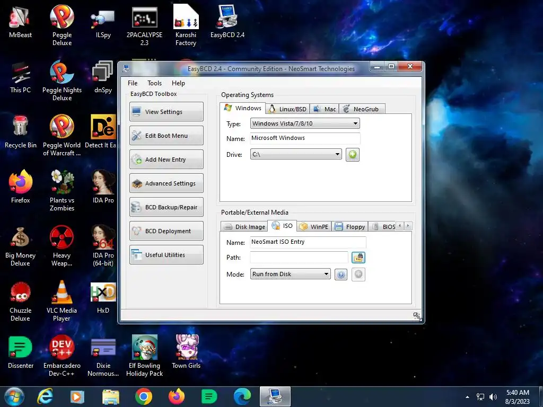Image resolution: width=543 pixels, height=407 pixels.
Task: Click the NeoSmart ISO Entry name field
Action: (x=308, y=242)
